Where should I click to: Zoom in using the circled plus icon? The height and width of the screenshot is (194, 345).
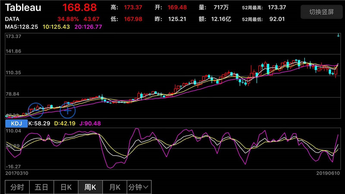67,110
